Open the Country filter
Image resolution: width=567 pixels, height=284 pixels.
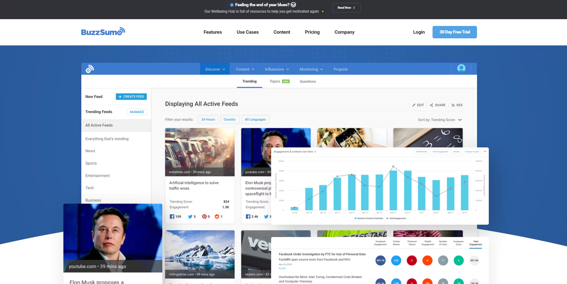click(230, 120)
